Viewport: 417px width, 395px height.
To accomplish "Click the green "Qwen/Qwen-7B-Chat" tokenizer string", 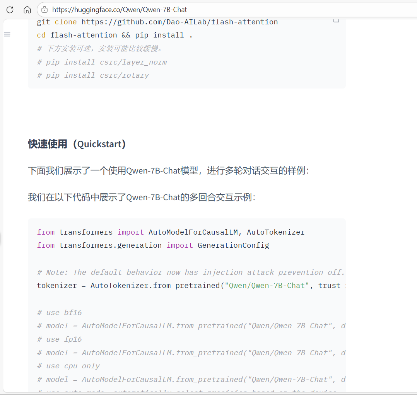I will pyautogui.click(x=267, y=286).
